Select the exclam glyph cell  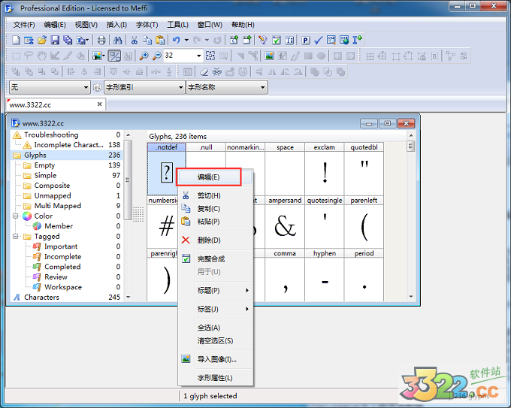click(325, 173)
